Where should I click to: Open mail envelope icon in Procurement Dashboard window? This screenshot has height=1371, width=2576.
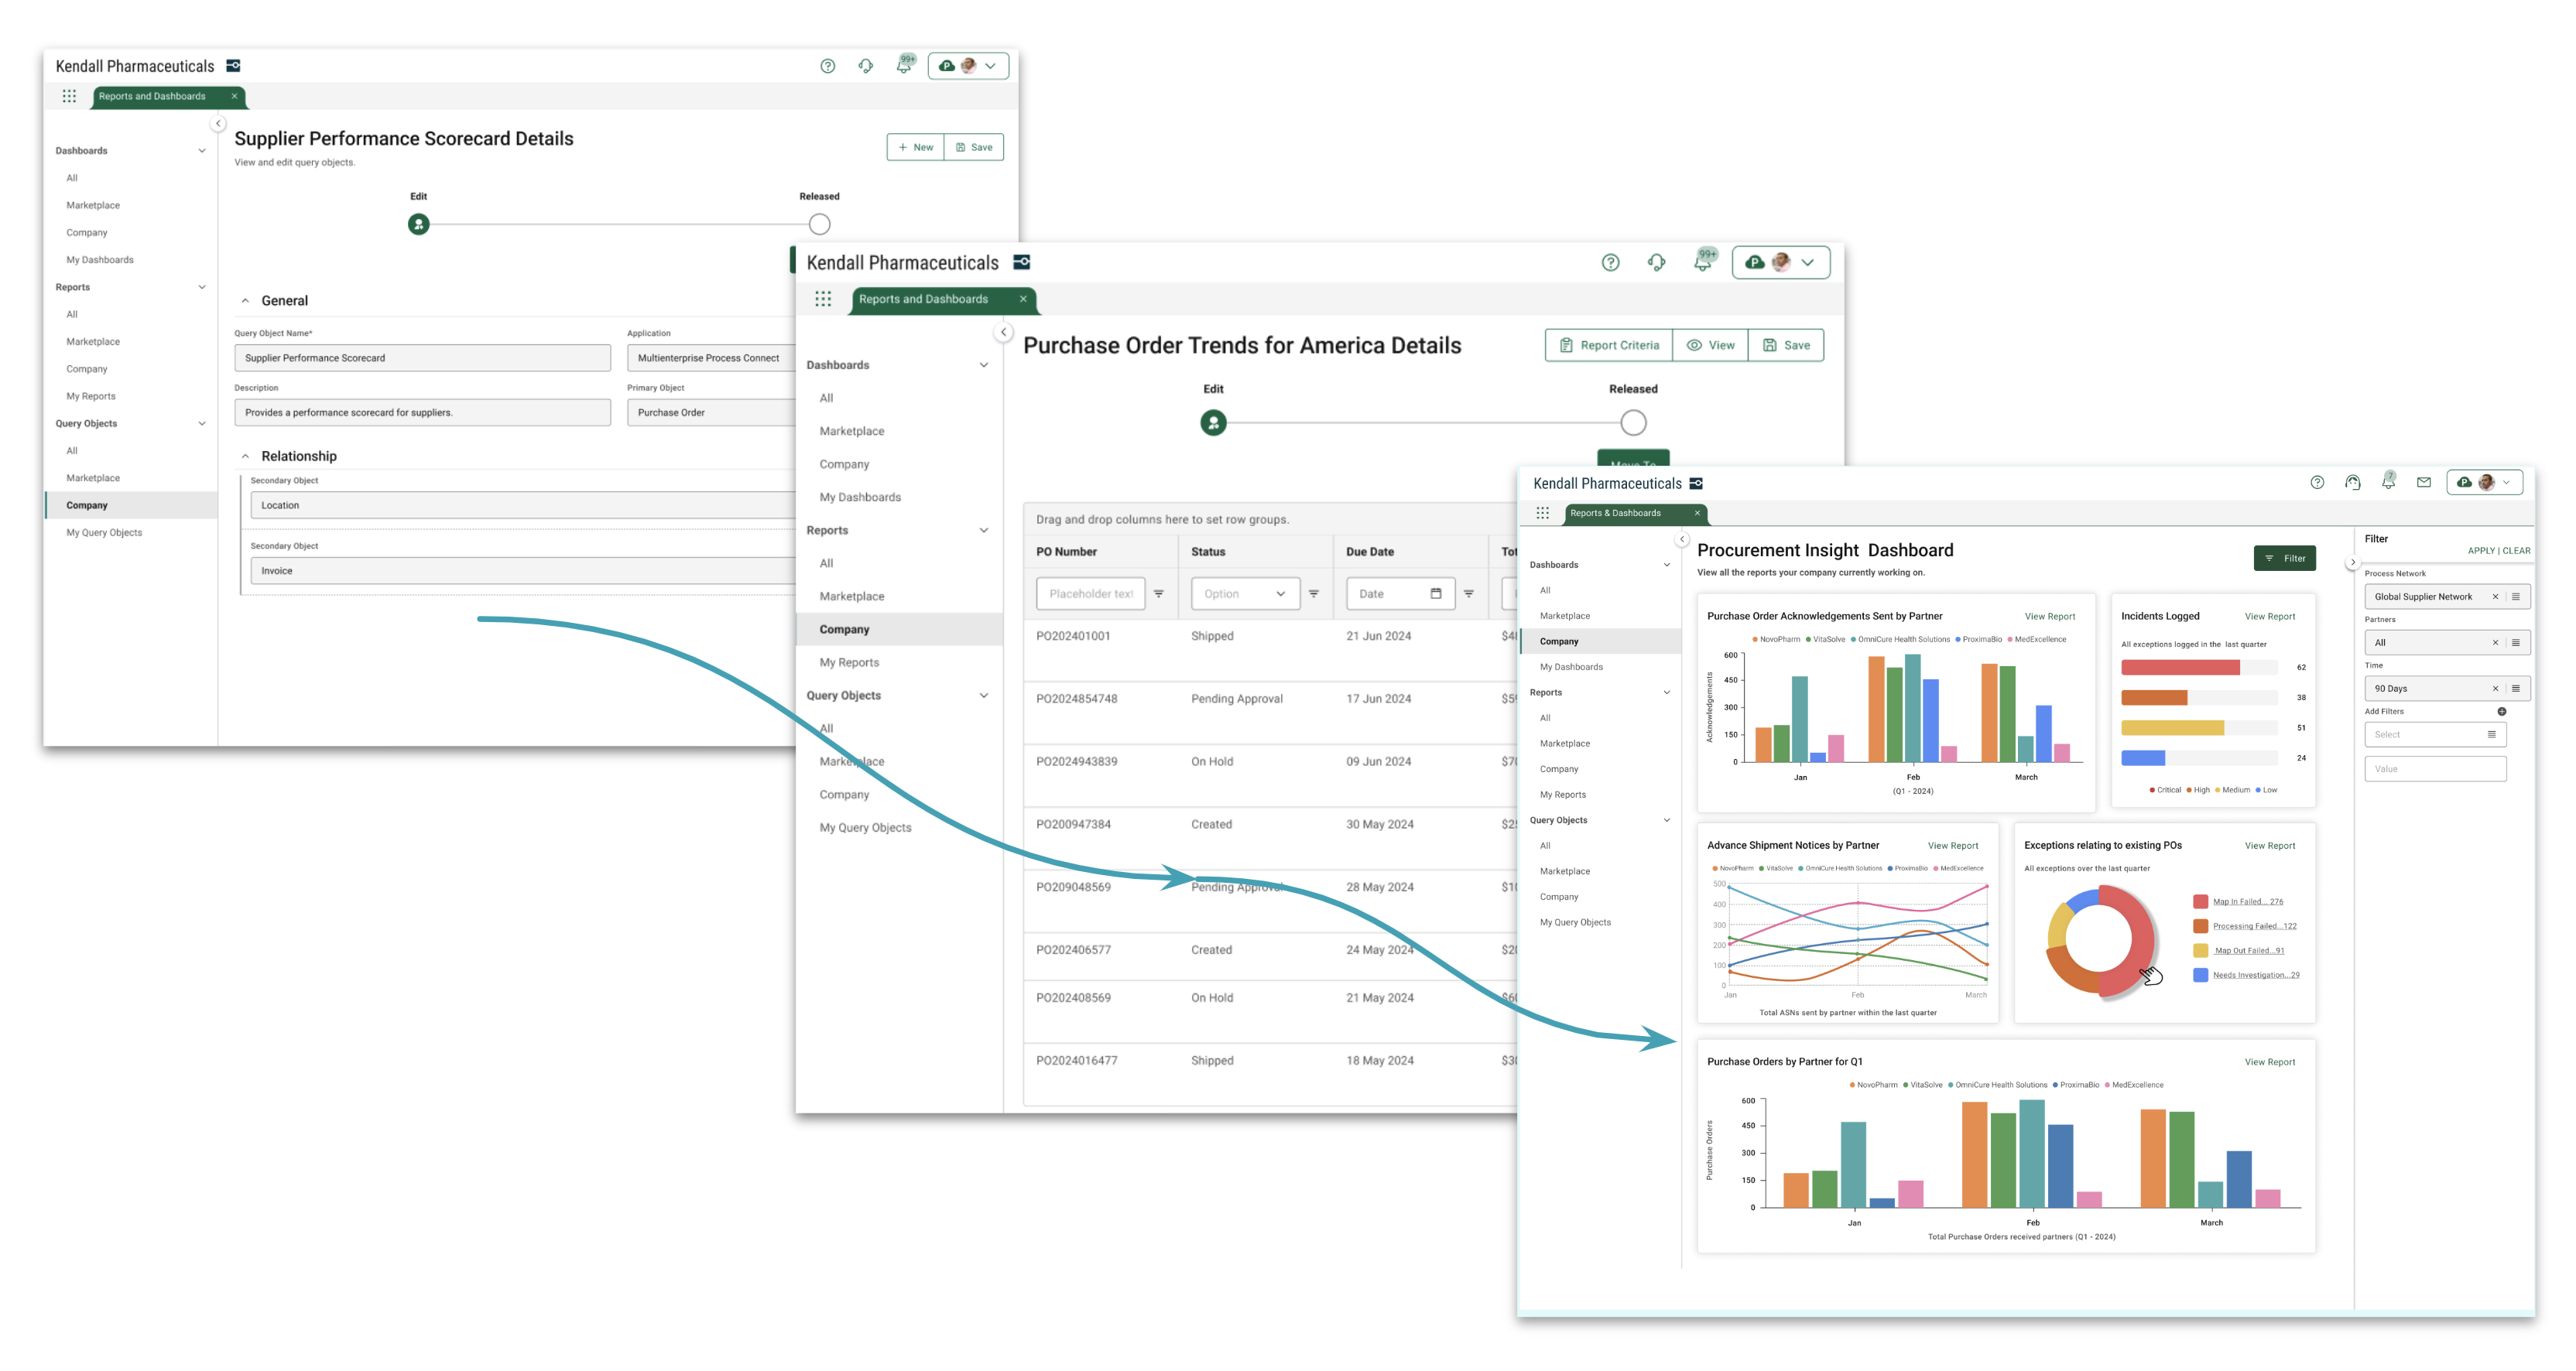pyautogui.click(x=2424, y=483)
